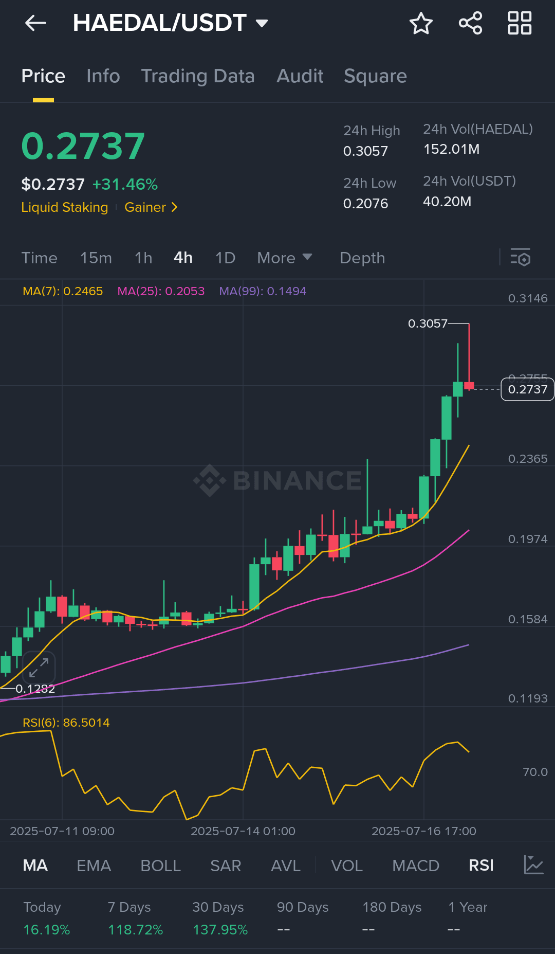Open the Liquid Staking tag link

coord(65,207)
